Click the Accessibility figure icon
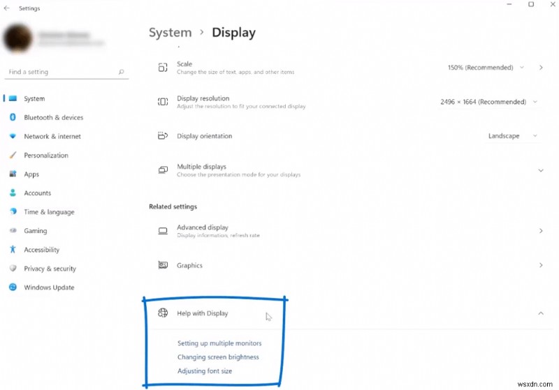The height and width of the screenshot is (390, 559). [x=13, y=249]
